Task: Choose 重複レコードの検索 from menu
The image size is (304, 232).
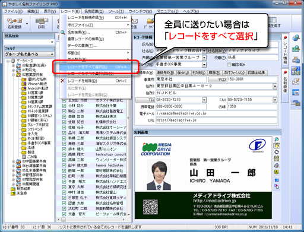Action: point(96,39)
